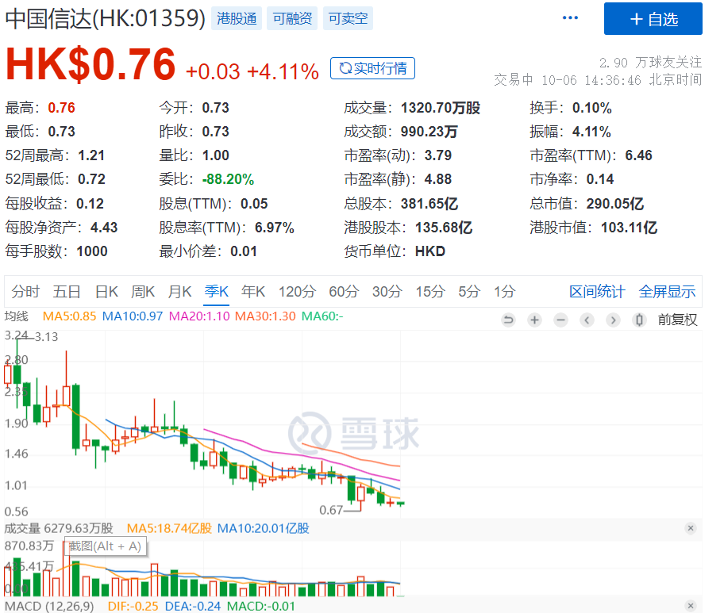Open the 月K chart tab
This screenshot has height=613, width=724.
coord(179,292)
